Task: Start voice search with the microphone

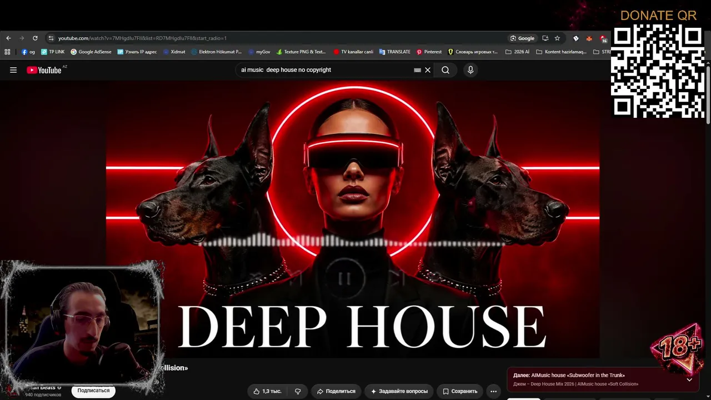Action: [x=470, y=70]
